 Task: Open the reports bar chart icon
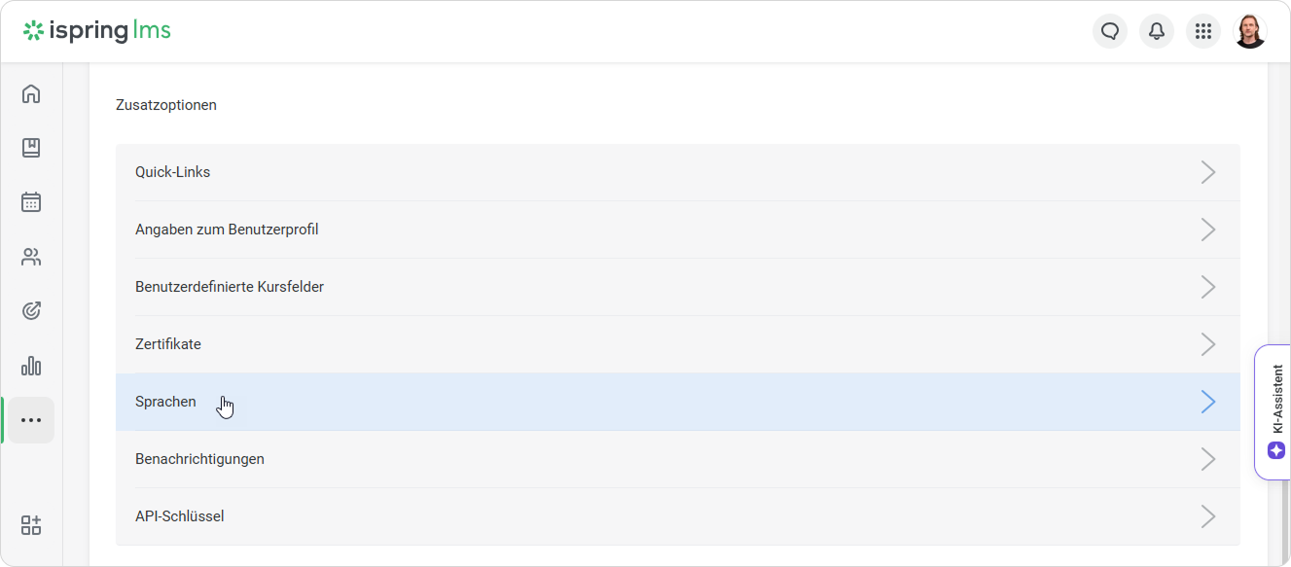coord(31,366)
